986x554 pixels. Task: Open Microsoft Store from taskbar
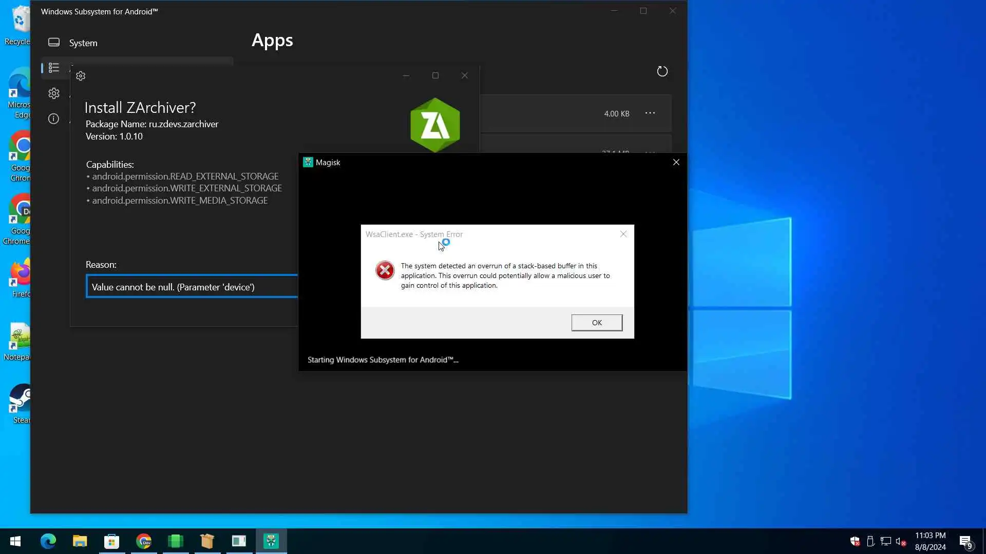(111, 541)
